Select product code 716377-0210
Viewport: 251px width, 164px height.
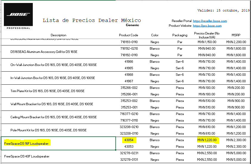coord(129,114)
